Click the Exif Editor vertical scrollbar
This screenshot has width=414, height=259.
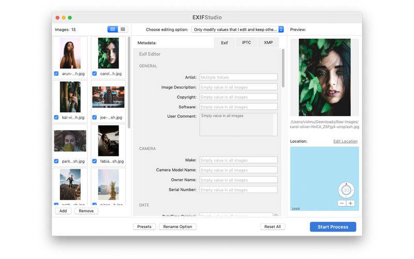283,68
